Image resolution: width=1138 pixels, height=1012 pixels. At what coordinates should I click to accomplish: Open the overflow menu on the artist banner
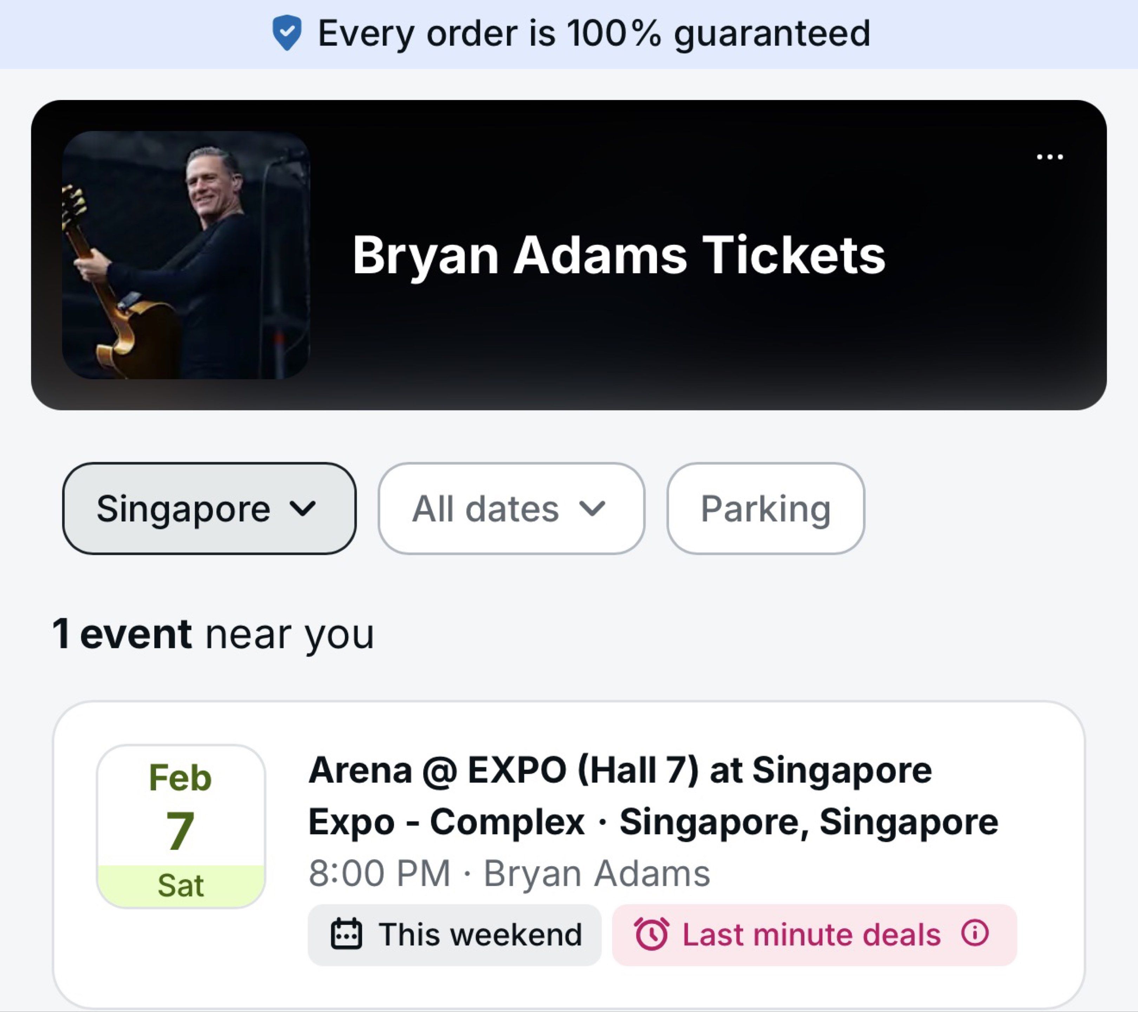coord(1049,158)
